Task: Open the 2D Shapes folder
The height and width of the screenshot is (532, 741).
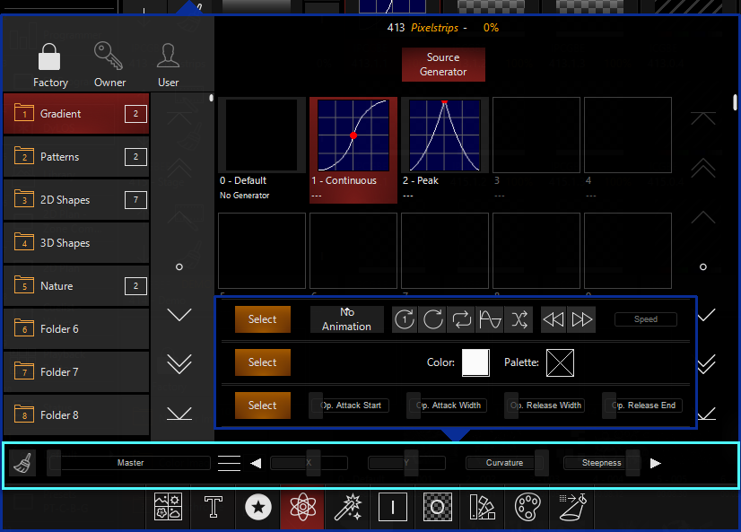Action: click(76, 200)
